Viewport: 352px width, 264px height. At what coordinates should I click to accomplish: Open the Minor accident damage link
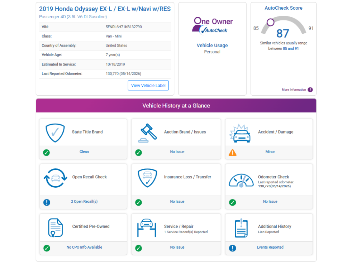point(270,152)
